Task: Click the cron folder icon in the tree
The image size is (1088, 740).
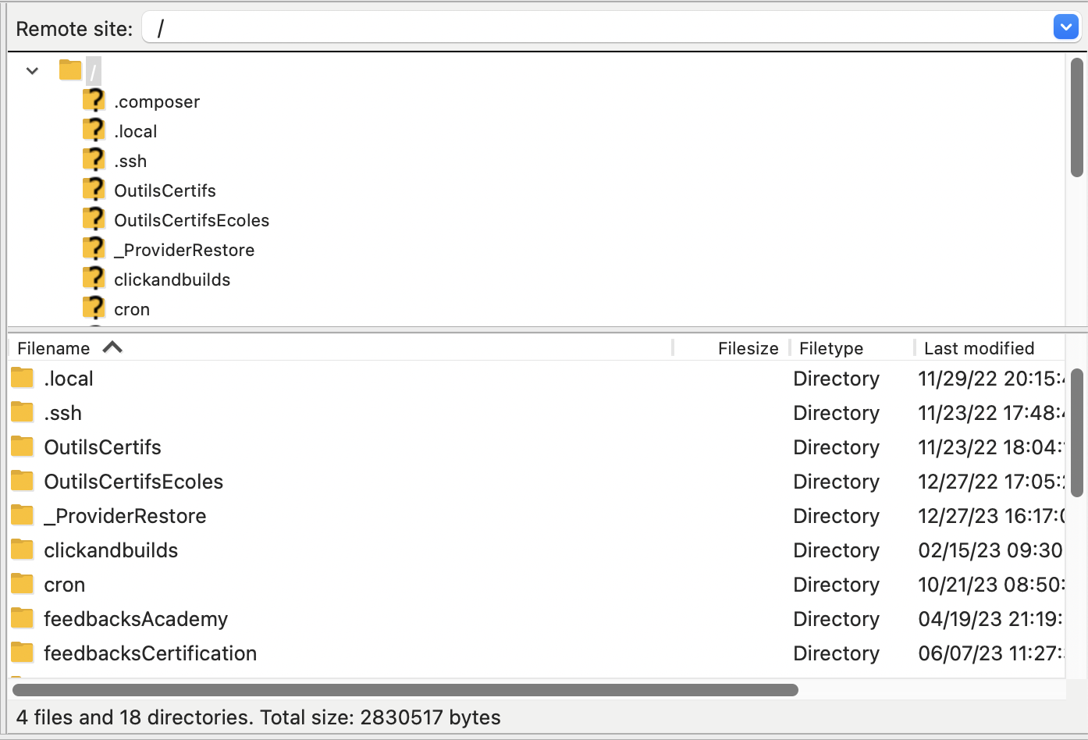Action: click(x=93, y=307)
